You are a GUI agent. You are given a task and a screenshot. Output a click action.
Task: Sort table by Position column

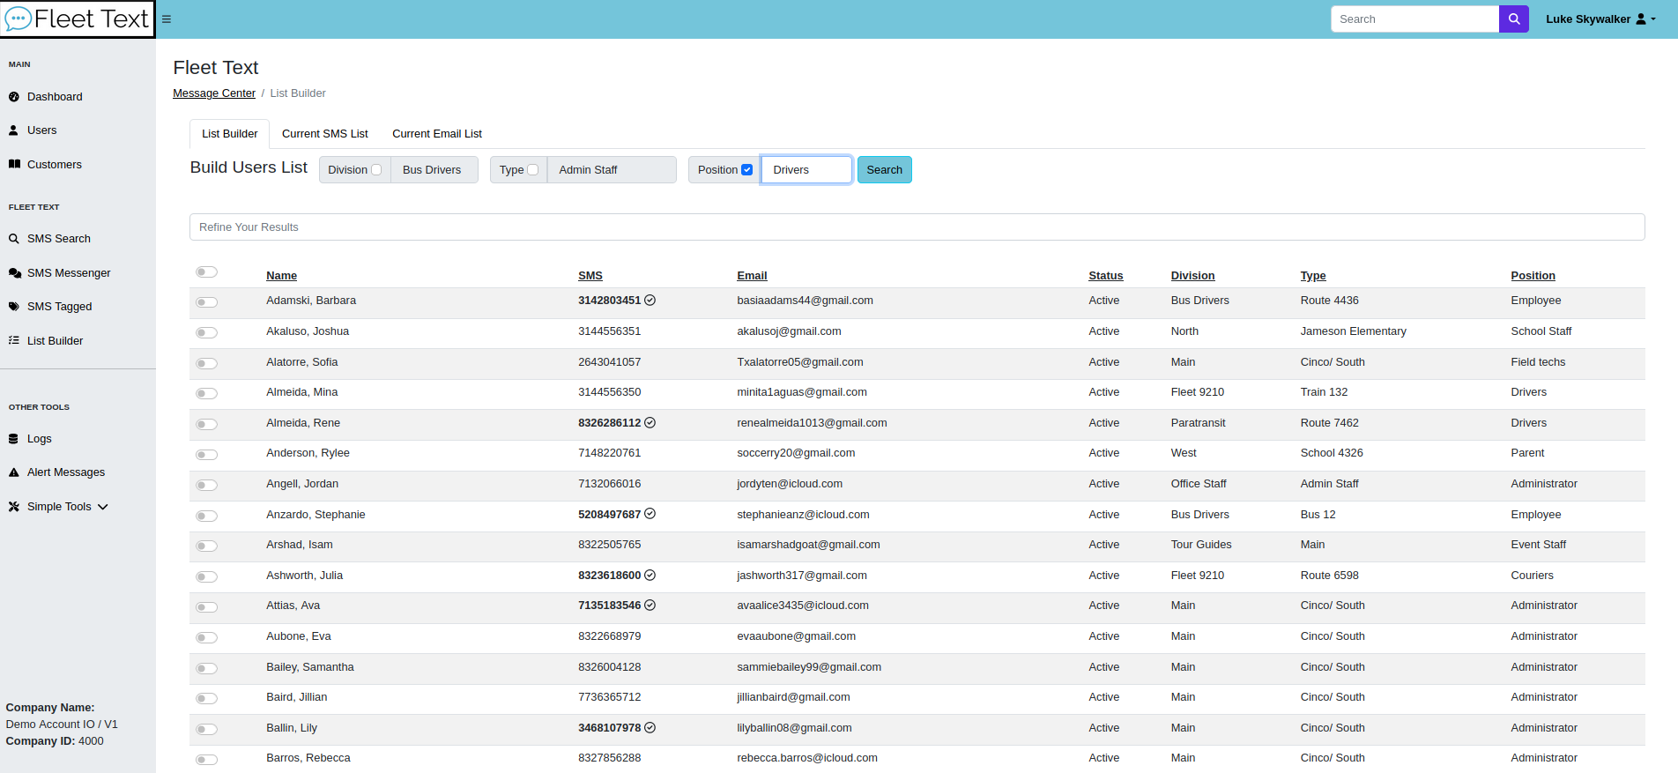tap(1533, 276)
